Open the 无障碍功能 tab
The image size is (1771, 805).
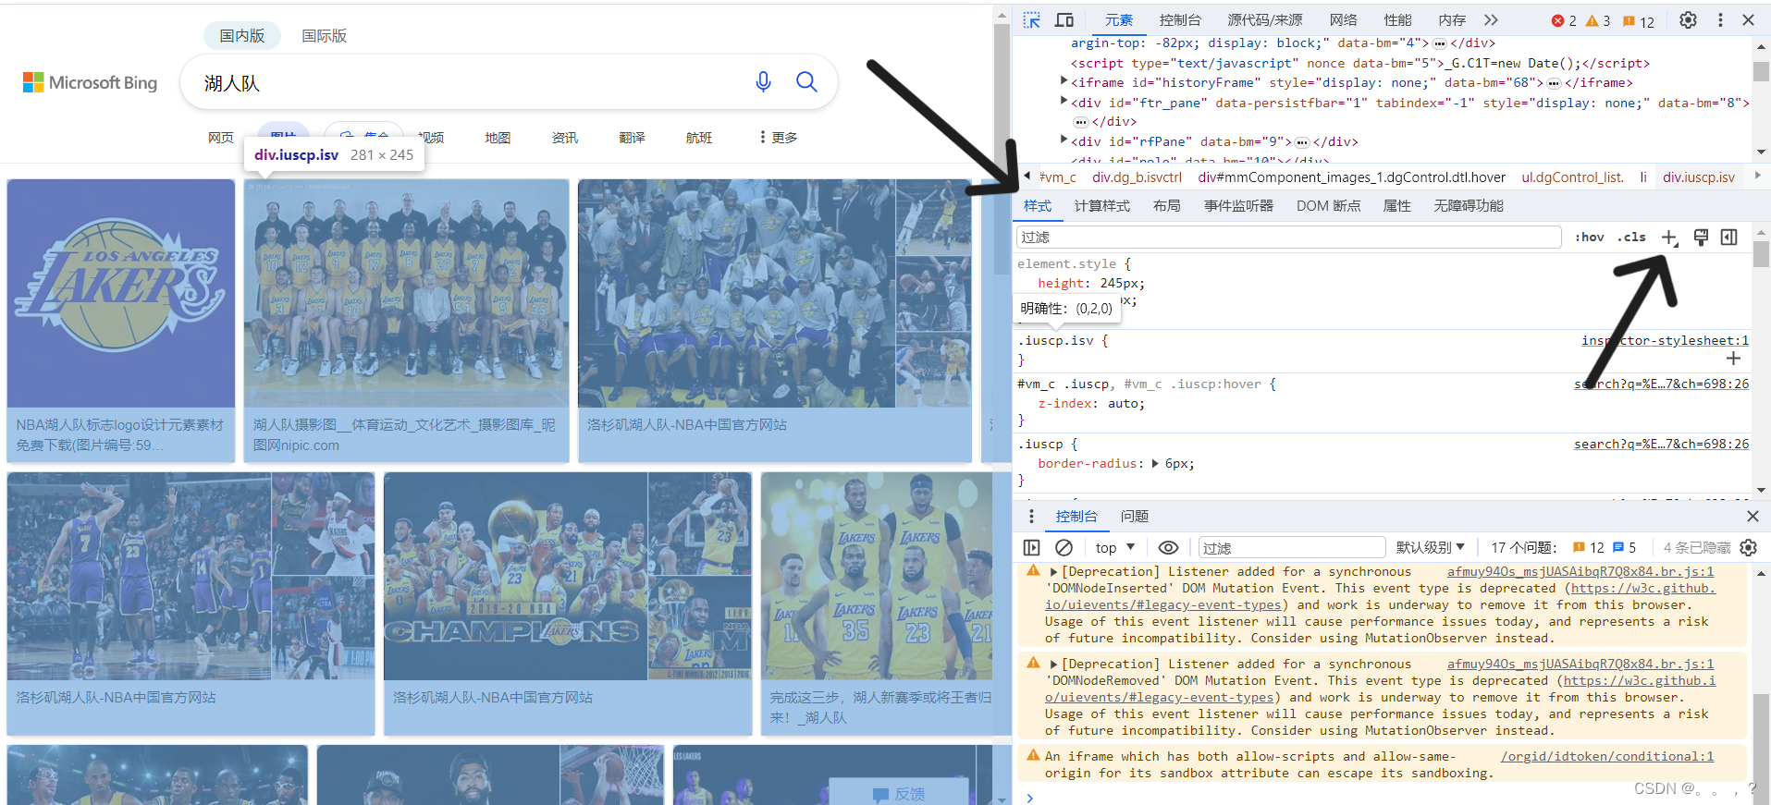(1469, 206)
